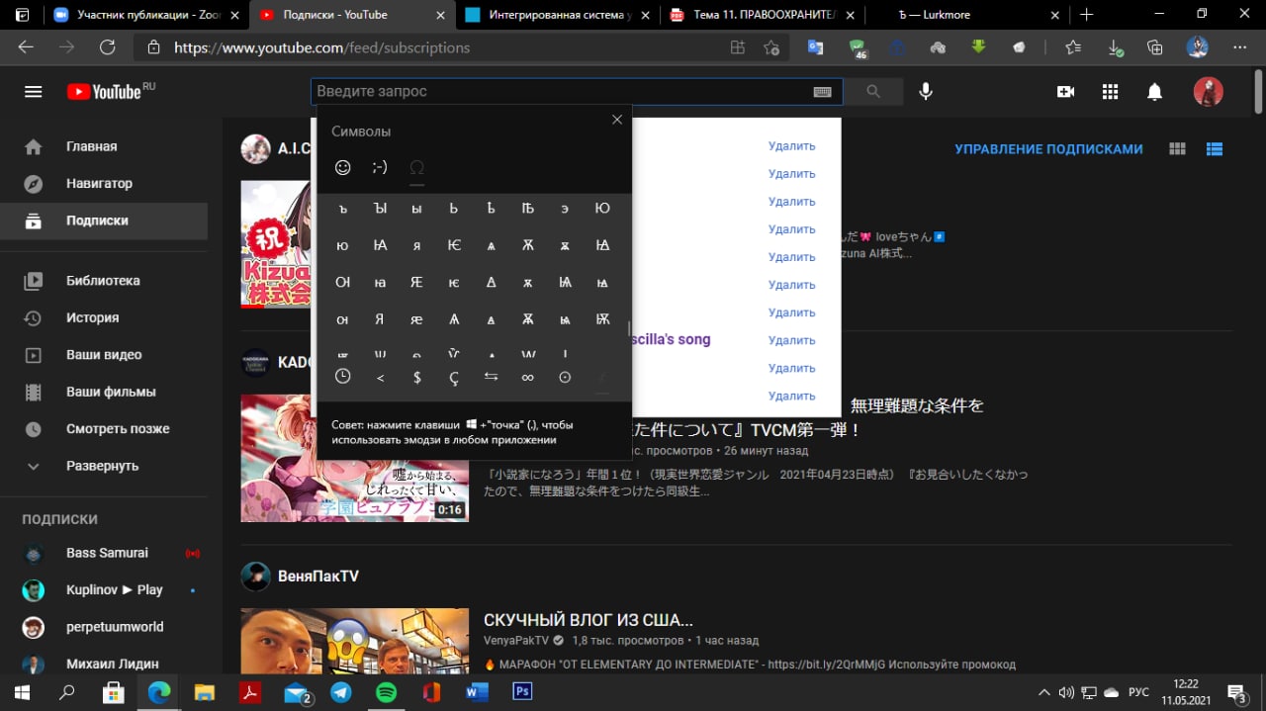
Task: Switch to Тема 11 ПРАВООХРАНИТЕЛ PDF tab
Action: point(763,15)
